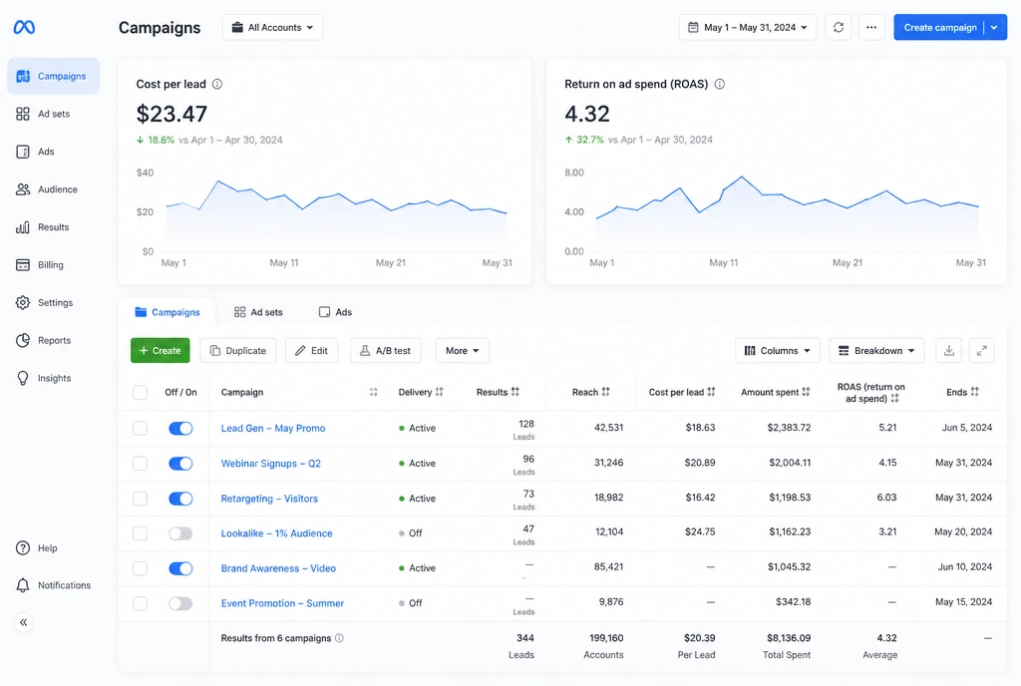Open the May 1 – May 31 date picker

748,27
